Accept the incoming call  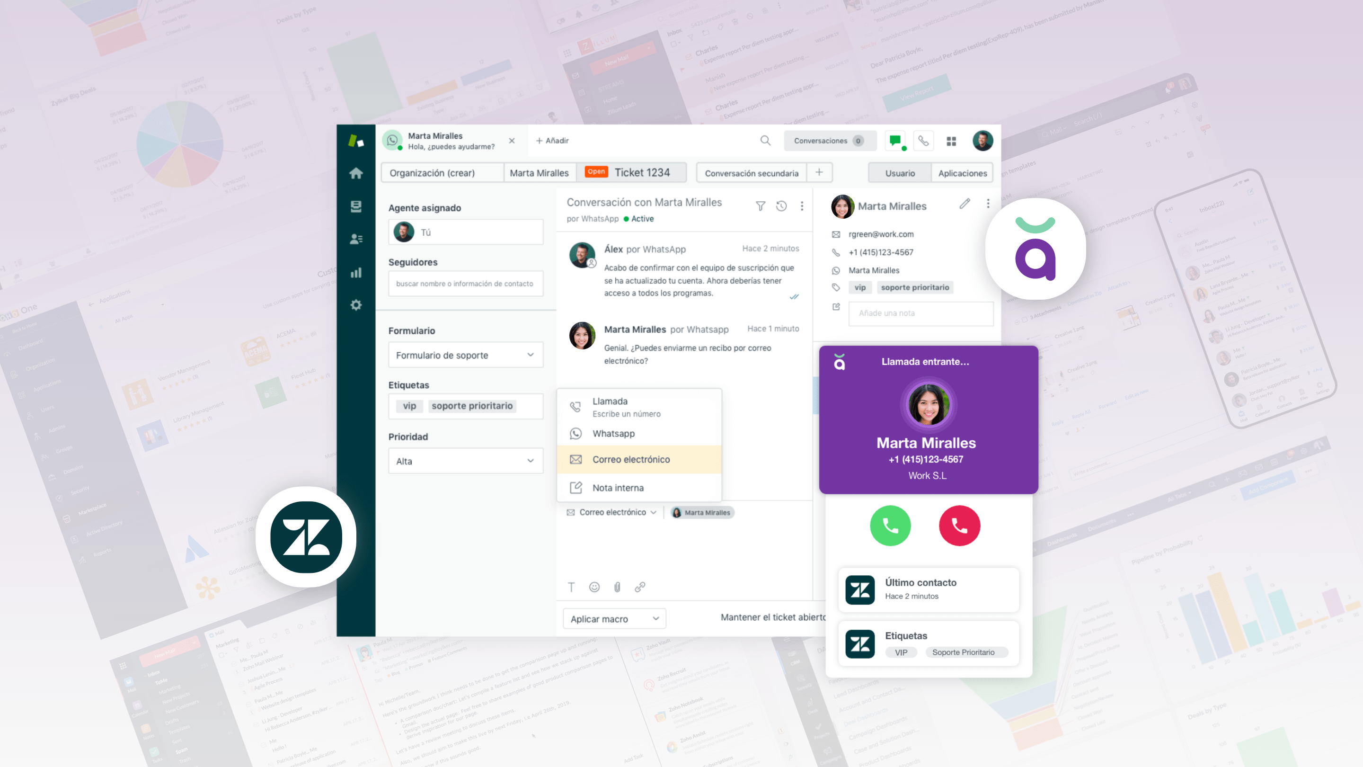coord(891,526)
